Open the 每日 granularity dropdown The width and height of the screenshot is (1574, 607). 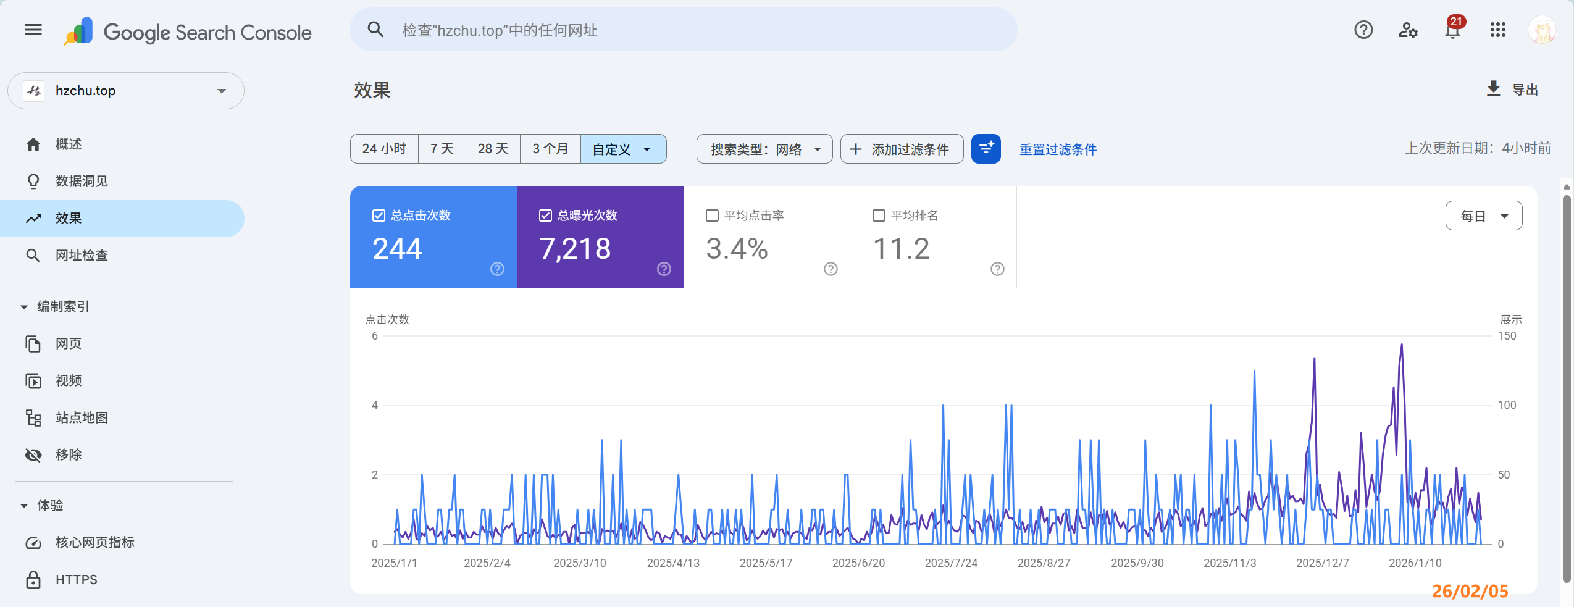(x=1483, y=216)
